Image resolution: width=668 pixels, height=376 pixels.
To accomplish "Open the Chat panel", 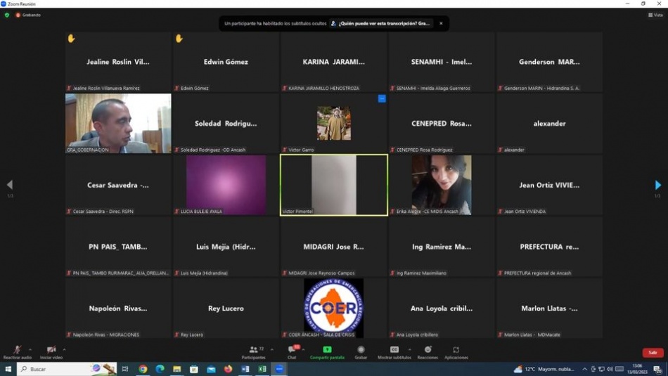I will pos(292,350).
